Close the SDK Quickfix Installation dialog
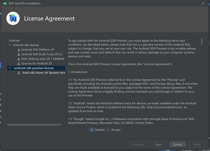The image size is (210, 151). pos(203,3)
